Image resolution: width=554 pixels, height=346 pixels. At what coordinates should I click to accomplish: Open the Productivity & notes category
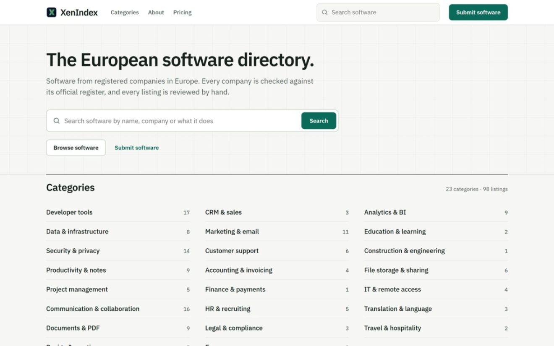[x=118, y=270]
